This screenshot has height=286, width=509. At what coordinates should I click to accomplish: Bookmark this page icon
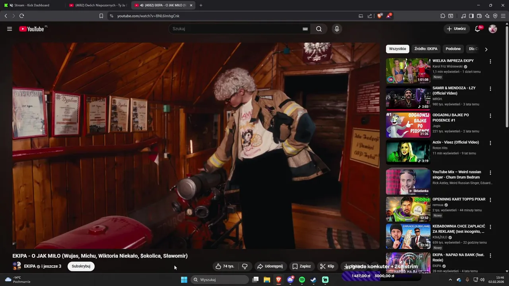point(101,16)
